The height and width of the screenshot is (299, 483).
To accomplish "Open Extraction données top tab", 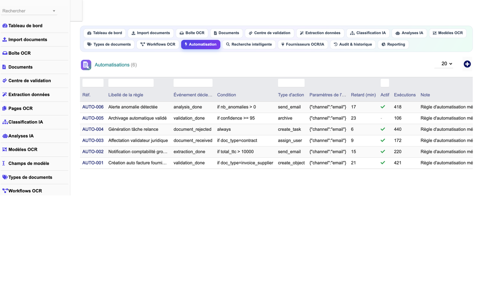I will point(320,33).
